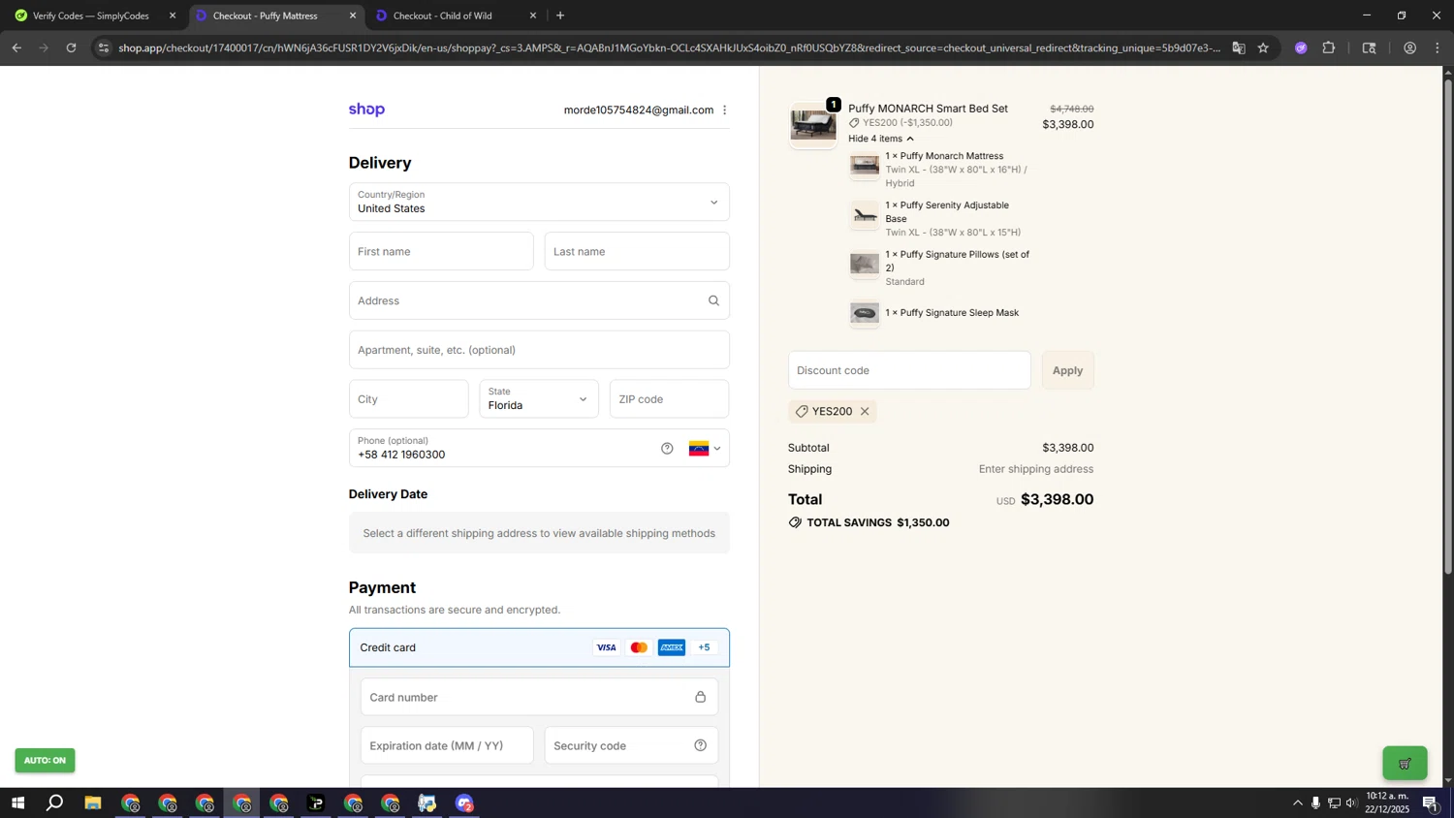This screenshot has height=818, width=1454.
Task: Expand the Country/Region dropdown
Action: 539,203
